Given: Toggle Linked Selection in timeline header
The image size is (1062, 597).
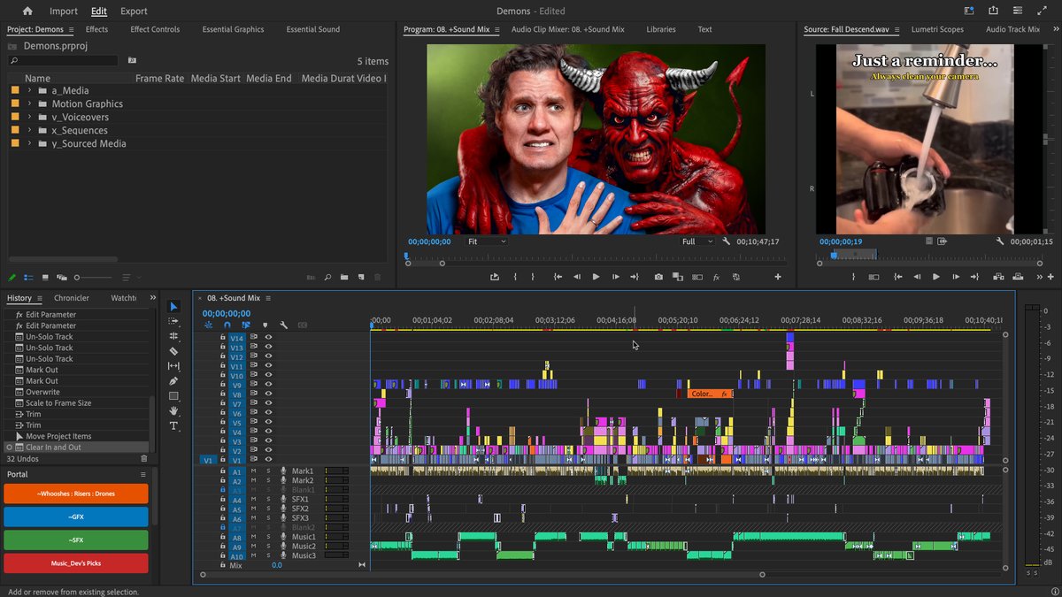Looking at the screenshot, I should tap(245, 325).
